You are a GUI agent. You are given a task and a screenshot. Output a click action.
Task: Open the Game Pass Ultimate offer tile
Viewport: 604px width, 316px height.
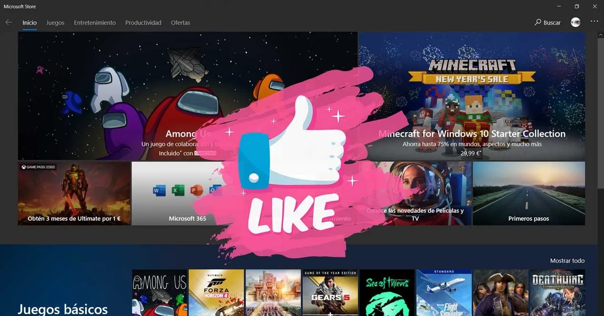[x=74, y=193]
